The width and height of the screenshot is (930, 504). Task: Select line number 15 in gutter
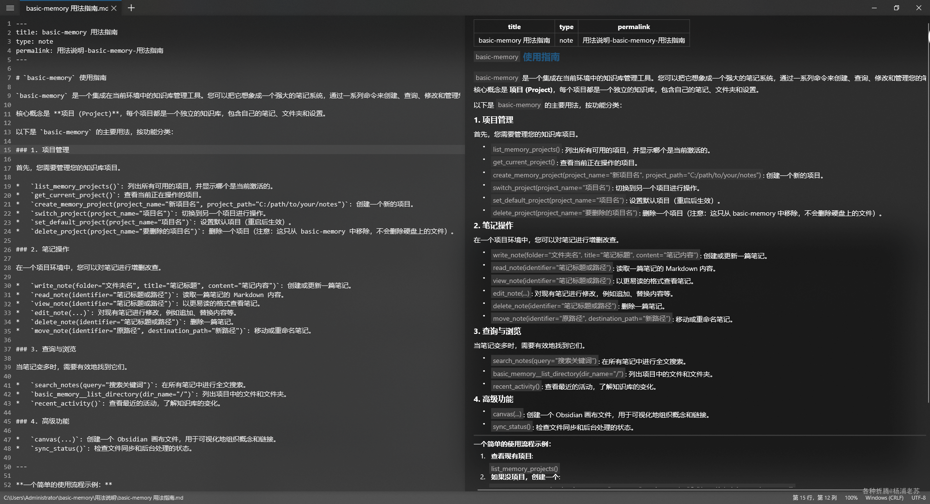click(x=7, y=150)
